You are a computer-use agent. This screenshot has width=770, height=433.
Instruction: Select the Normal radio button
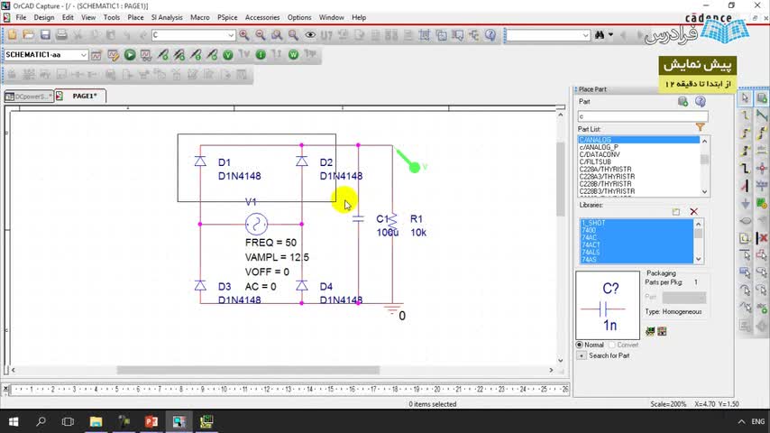(x=580, y=345)
